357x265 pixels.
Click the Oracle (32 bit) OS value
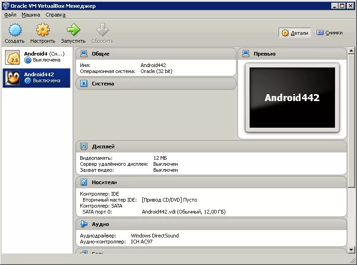pos(156,71)
